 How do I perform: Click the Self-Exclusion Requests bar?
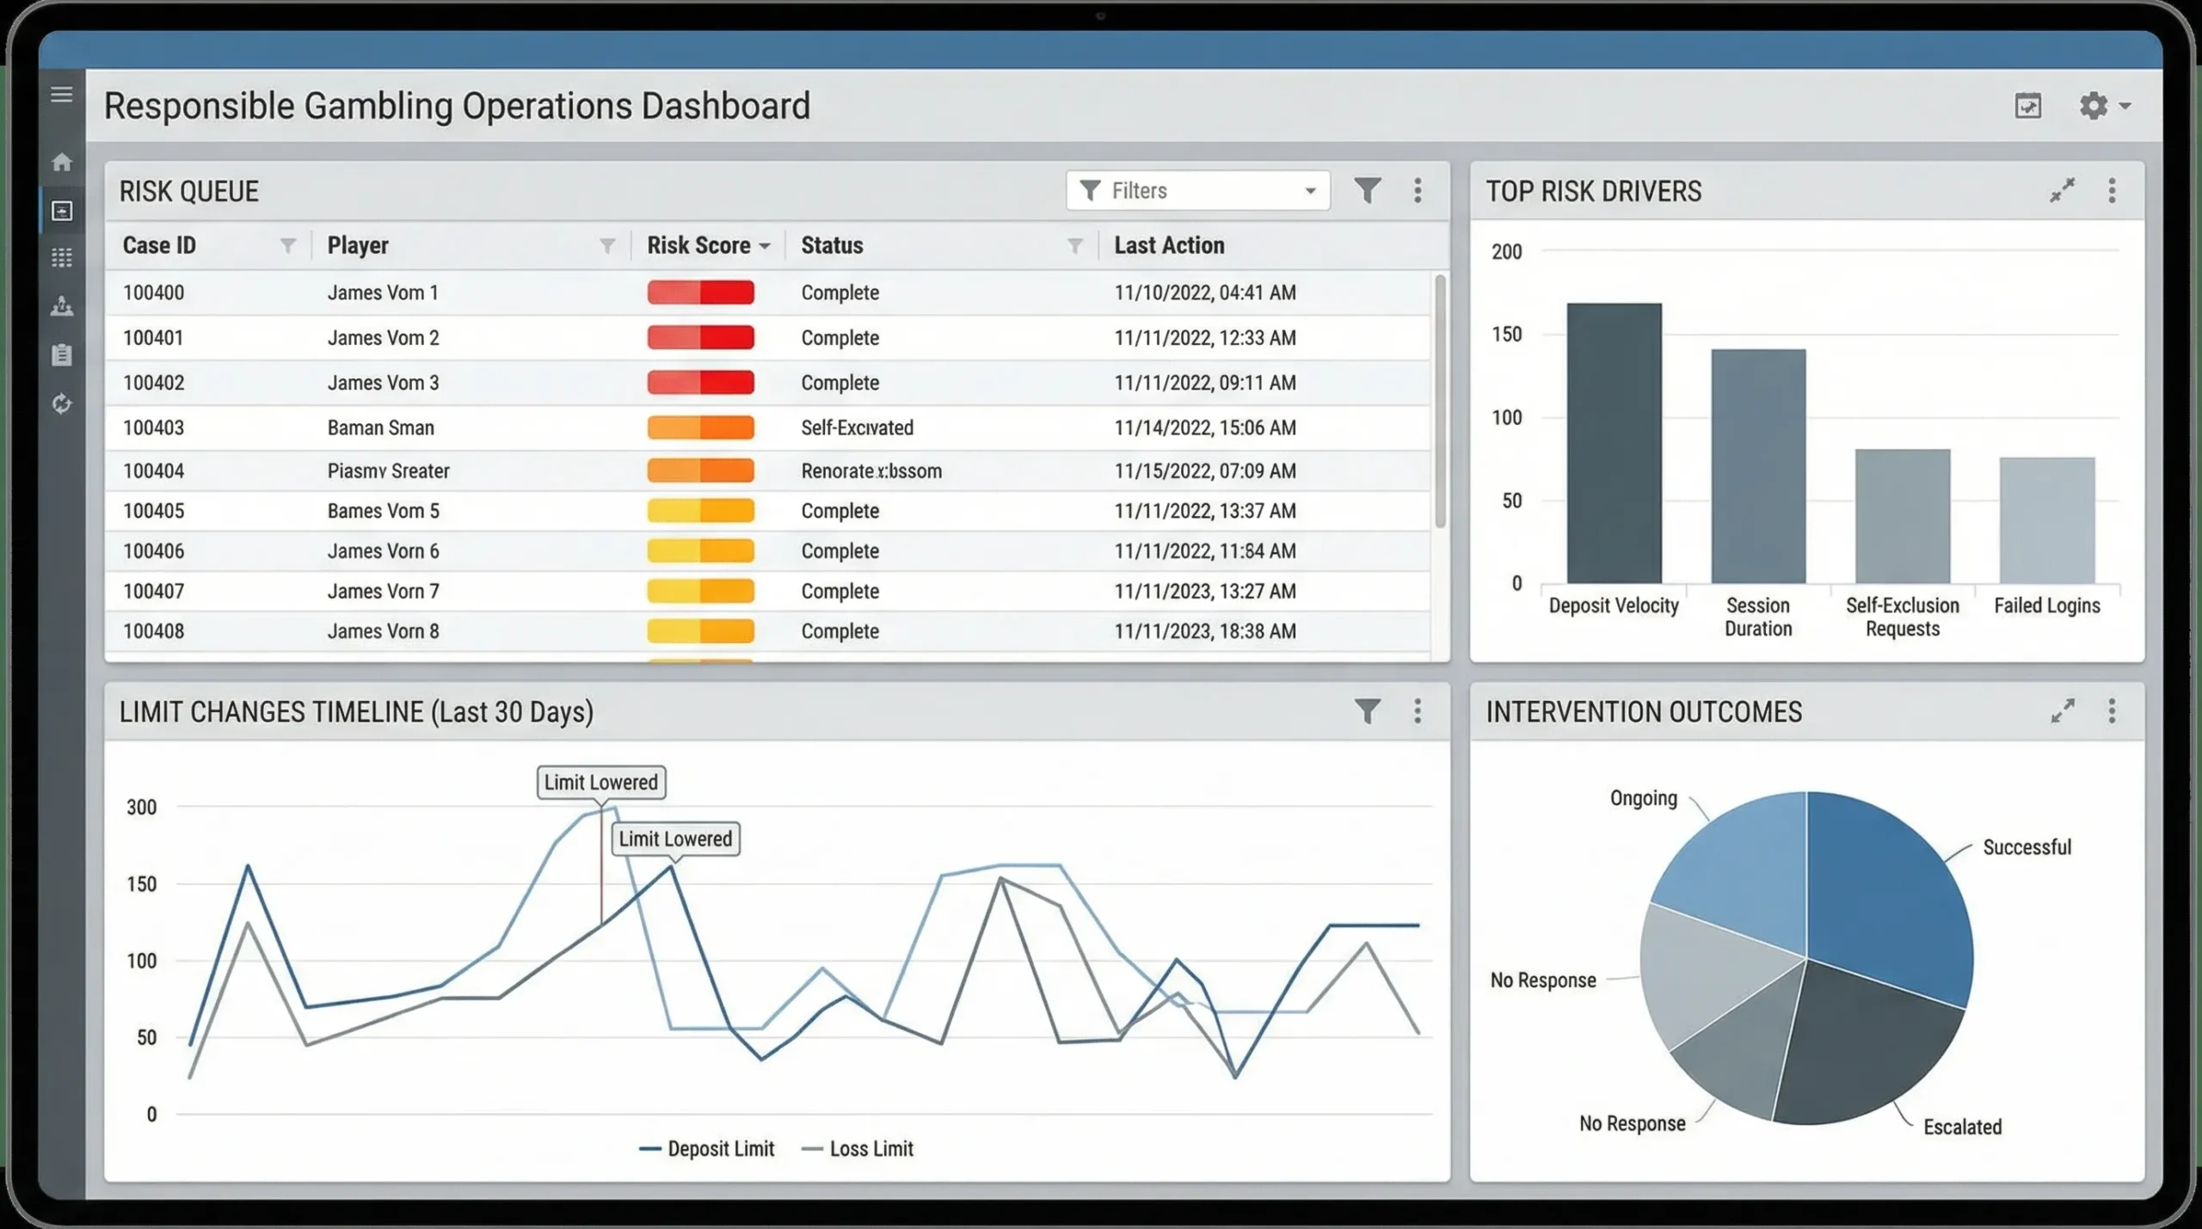click(x=1902, y=516)
